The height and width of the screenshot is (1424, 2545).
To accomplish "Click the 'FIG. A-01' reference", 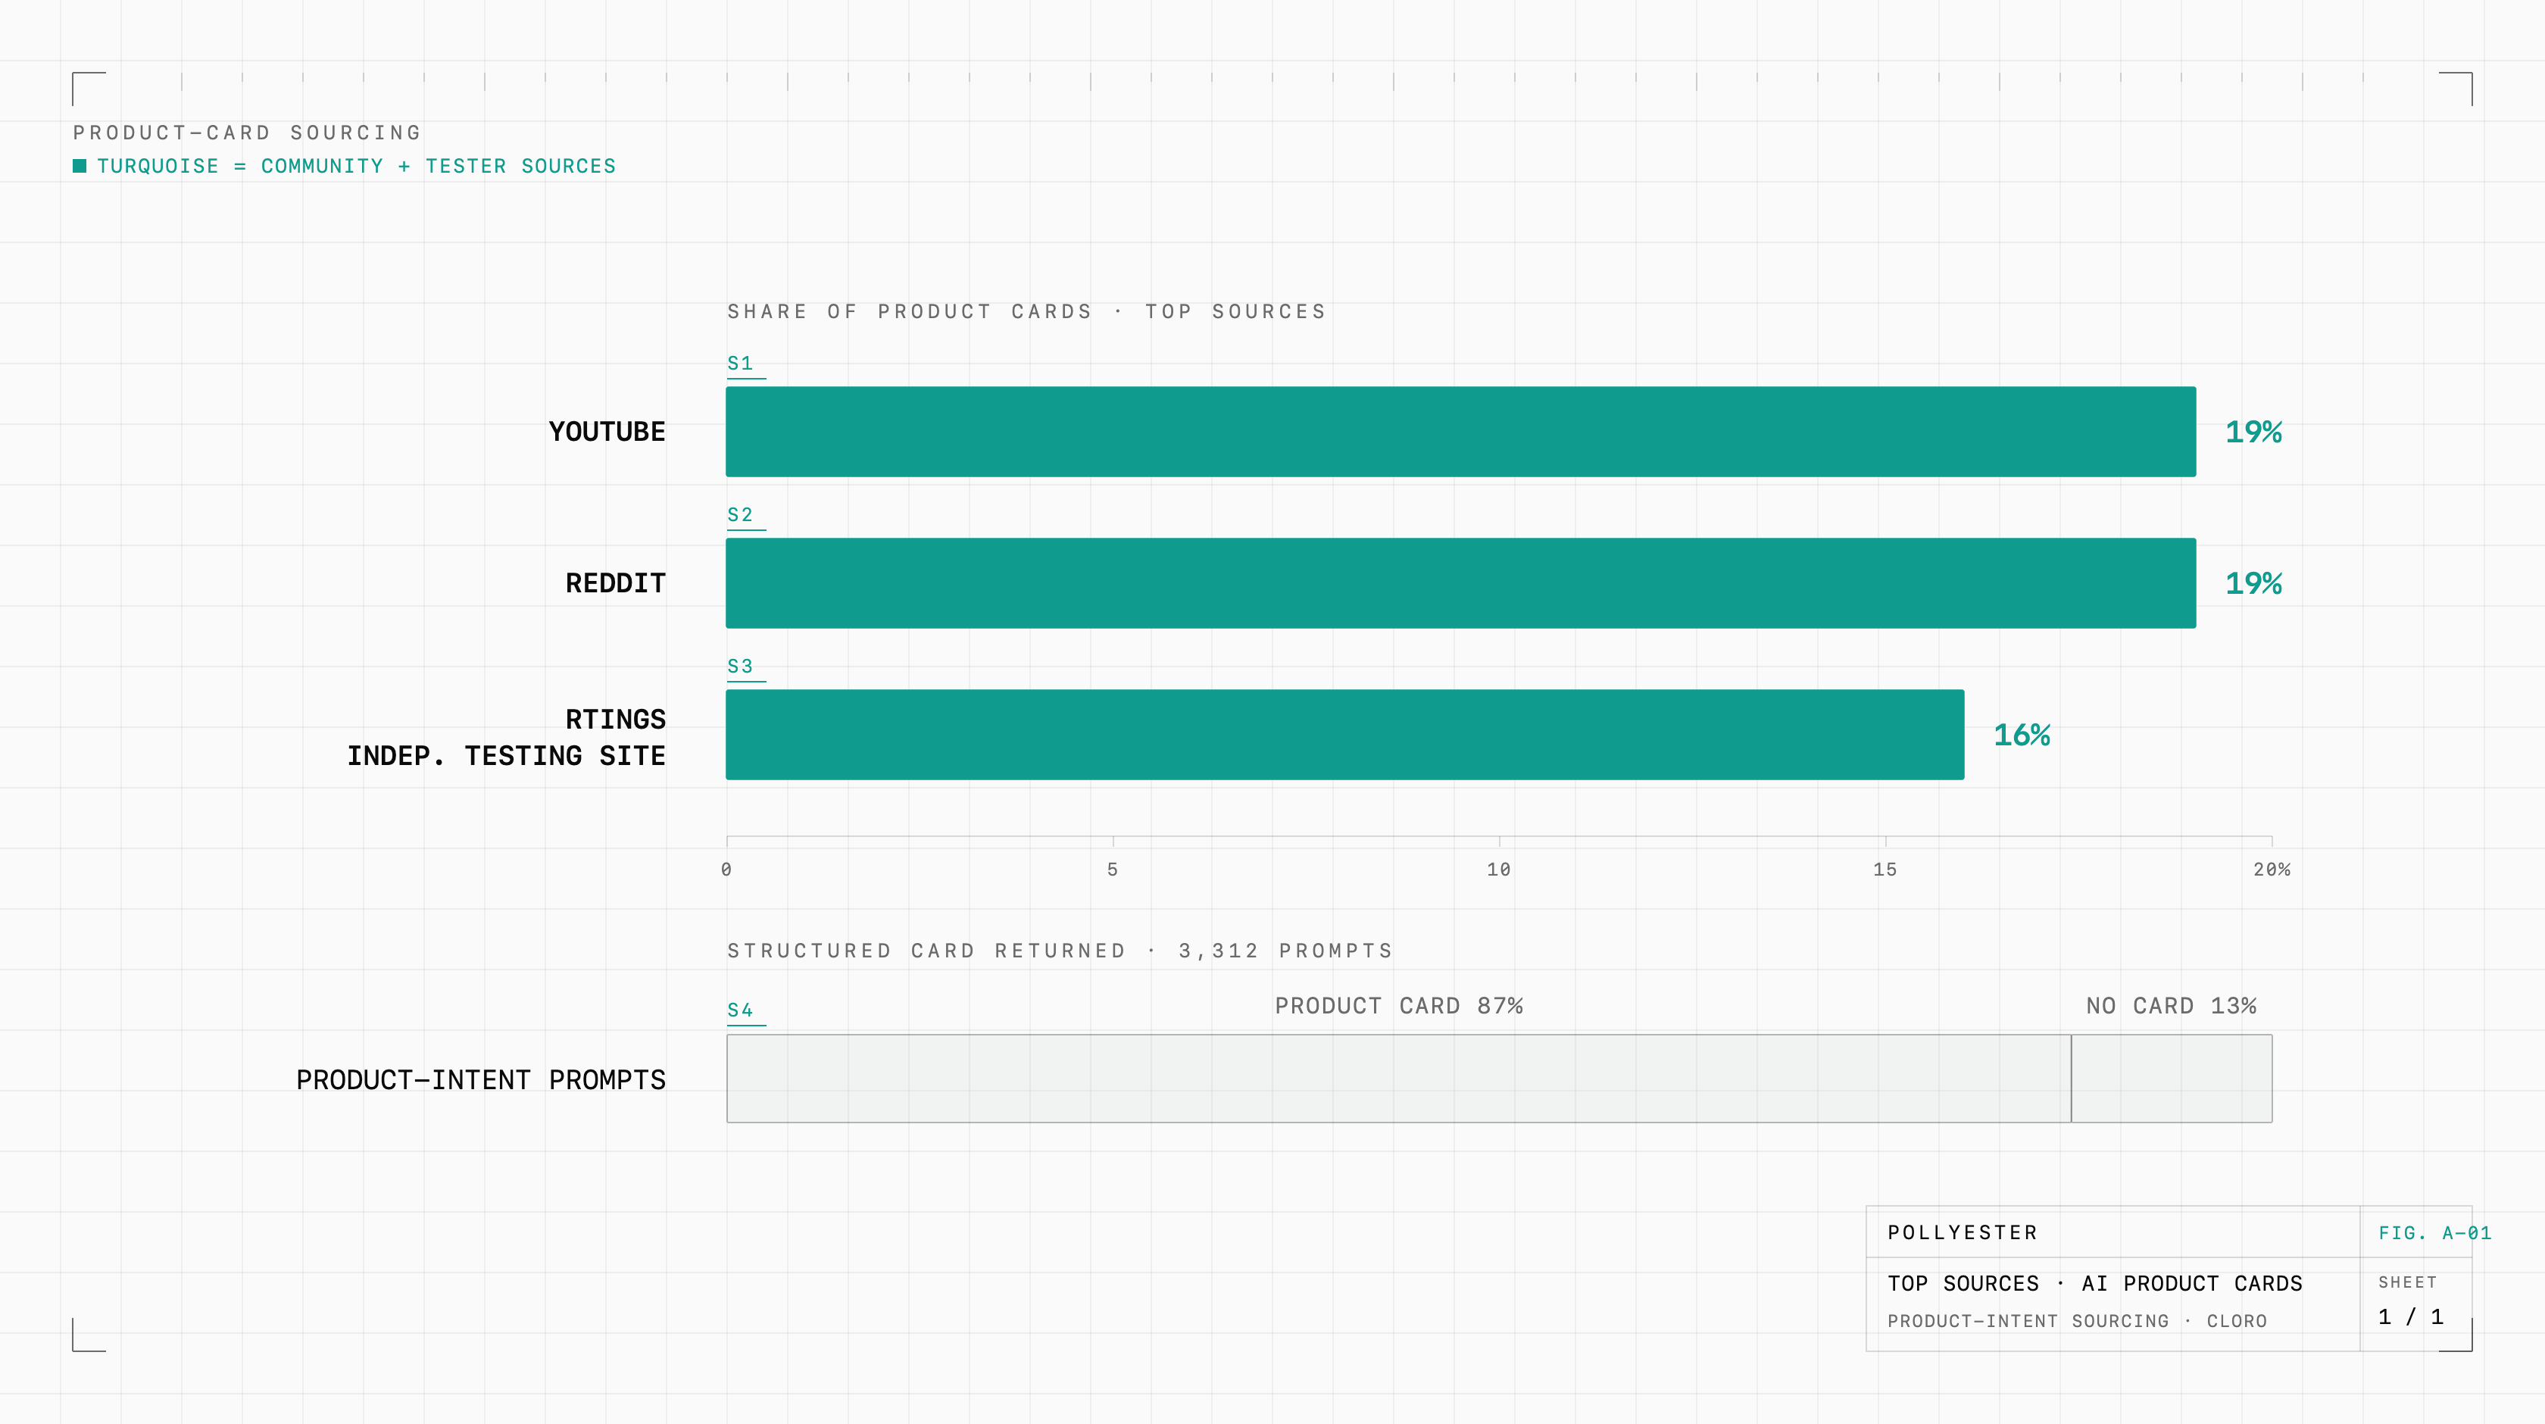I will [x=2434, y=1233].
